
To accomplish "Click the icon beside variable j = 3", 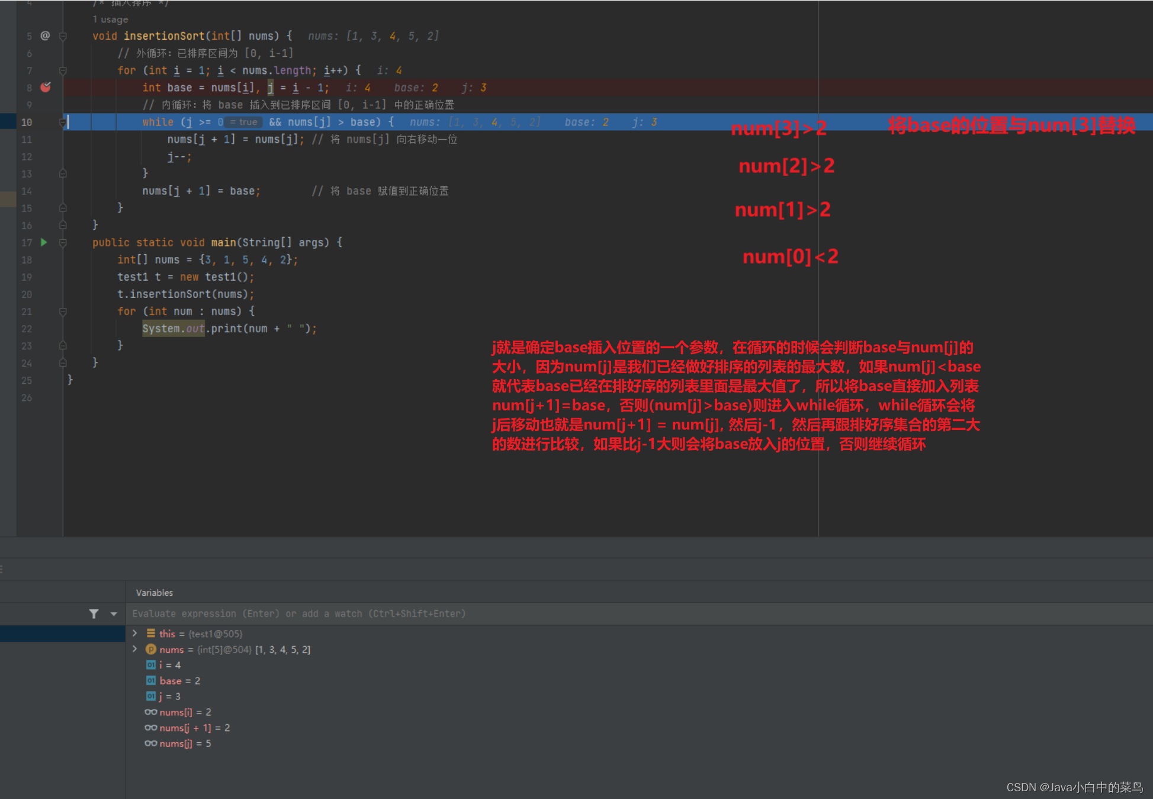I will 151,696.
